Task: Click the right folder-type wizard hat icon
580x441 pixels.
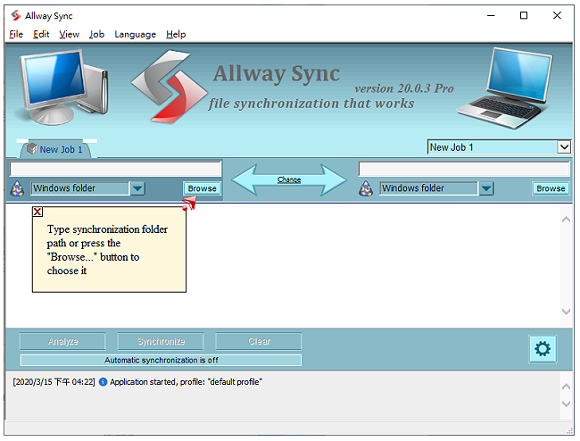Action: pos(366,188)
